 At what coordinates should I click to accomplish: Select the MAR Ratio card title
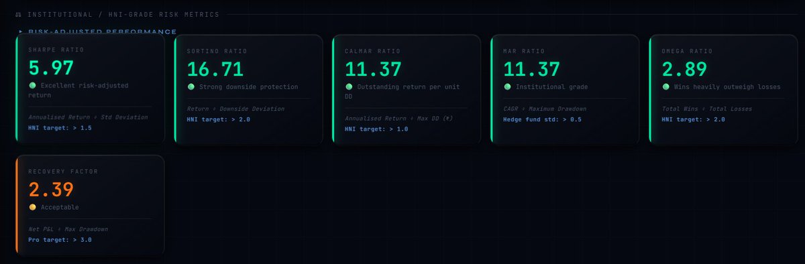pos(523,51)
